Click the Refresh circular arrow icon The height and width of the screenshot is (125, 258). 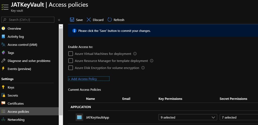tap(110, 20)
